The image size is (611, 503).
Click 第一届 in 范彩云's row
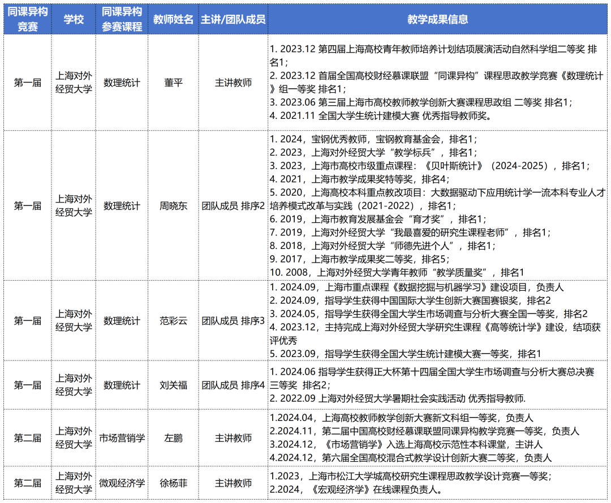click(x=28, y=321)
